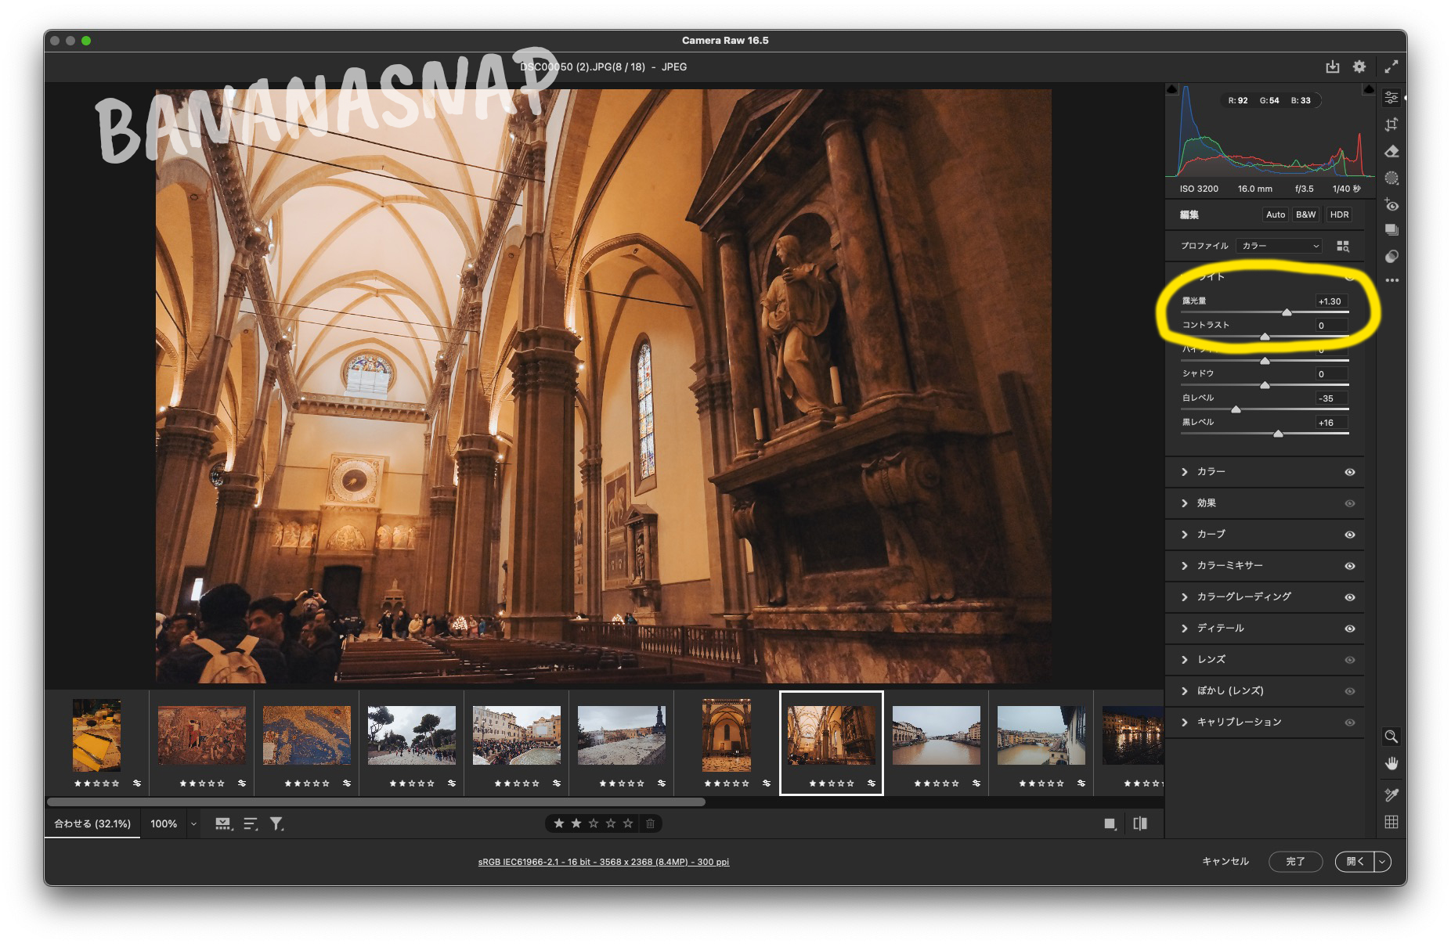
Task: Click the キャンセル button
Action: pyautogui.click(x=1225, y=861)
